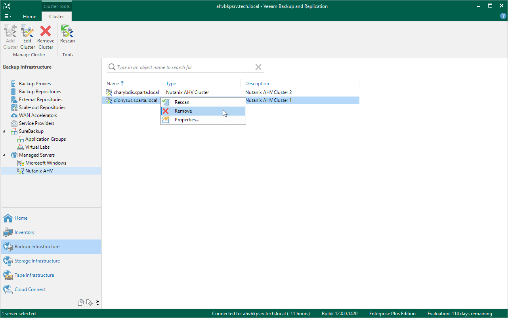508x318 pixels.
Task: Open the History view icon with the gear
Action: point(90,303)
